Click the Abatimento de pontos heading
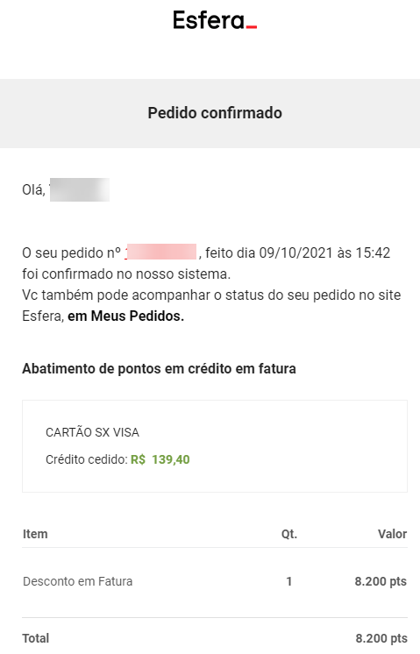Viewport: 420px width, 654px height. click(159, 369)
